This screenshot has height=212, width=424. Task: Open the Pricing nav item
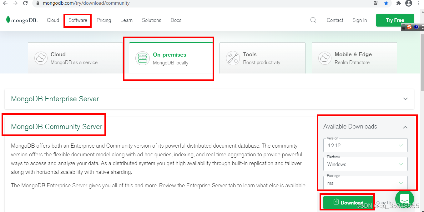coord(104,20)
